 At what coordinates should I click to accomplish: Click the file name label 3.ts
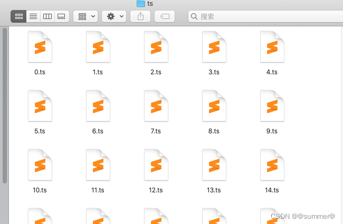click(x=214, y=72)
